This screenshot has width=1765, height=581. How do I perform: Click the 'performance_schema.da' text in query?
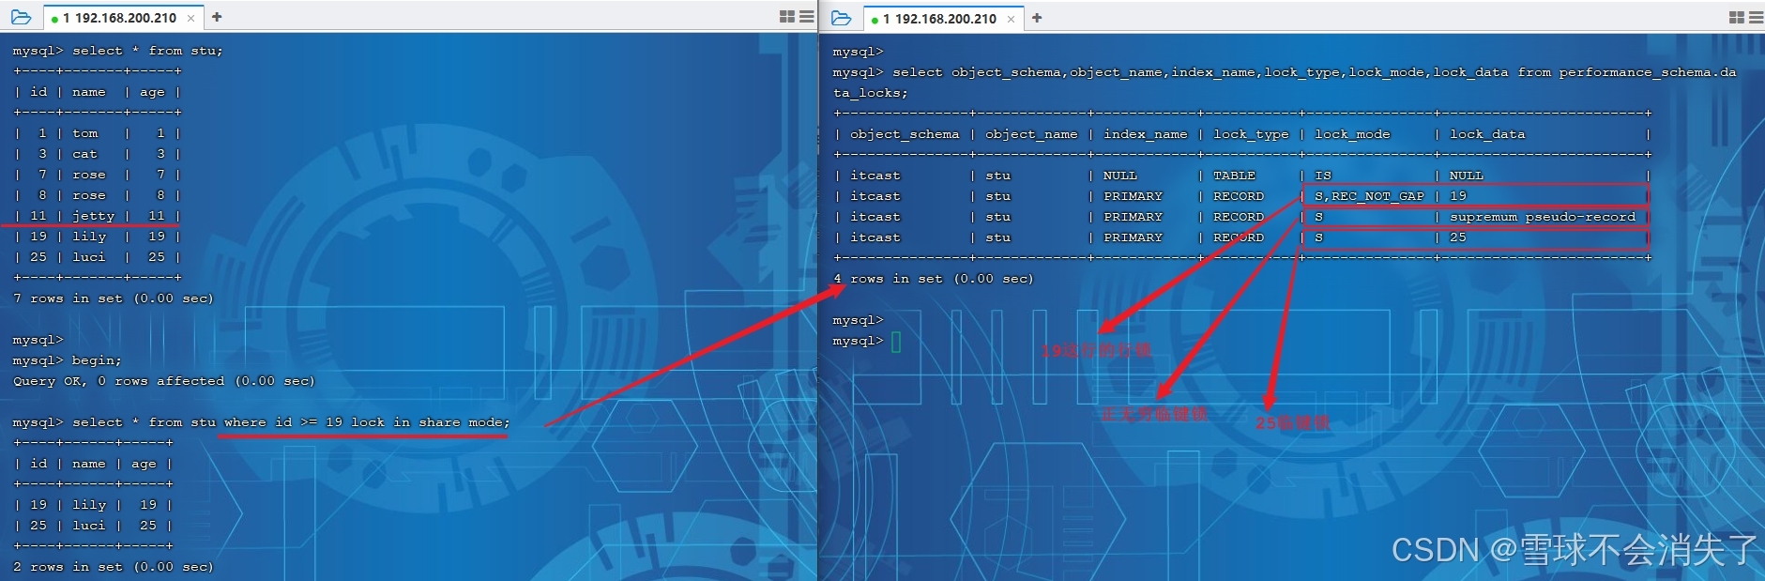(x=1648, y=72)
